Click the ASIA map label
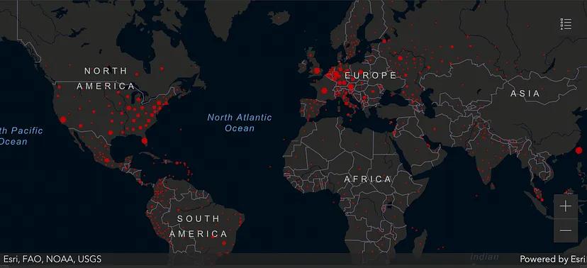This screenshot has width=587, height=268. click(x=525, y=94)
